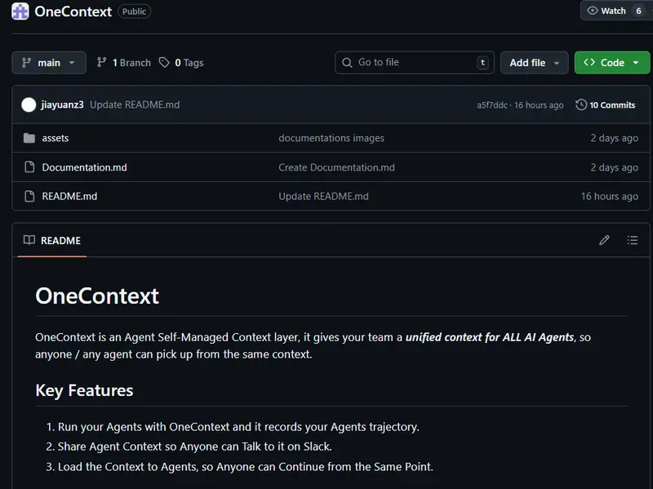View the 1 Branch list

(x=123, y=63)
